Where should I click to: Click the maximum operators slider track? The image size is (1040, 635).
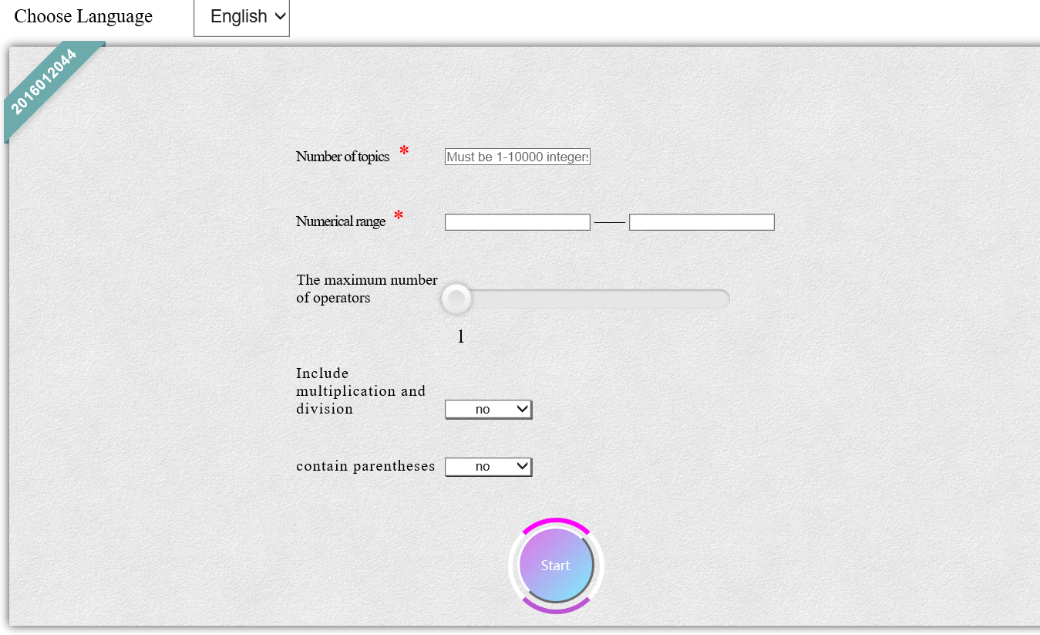601,299
